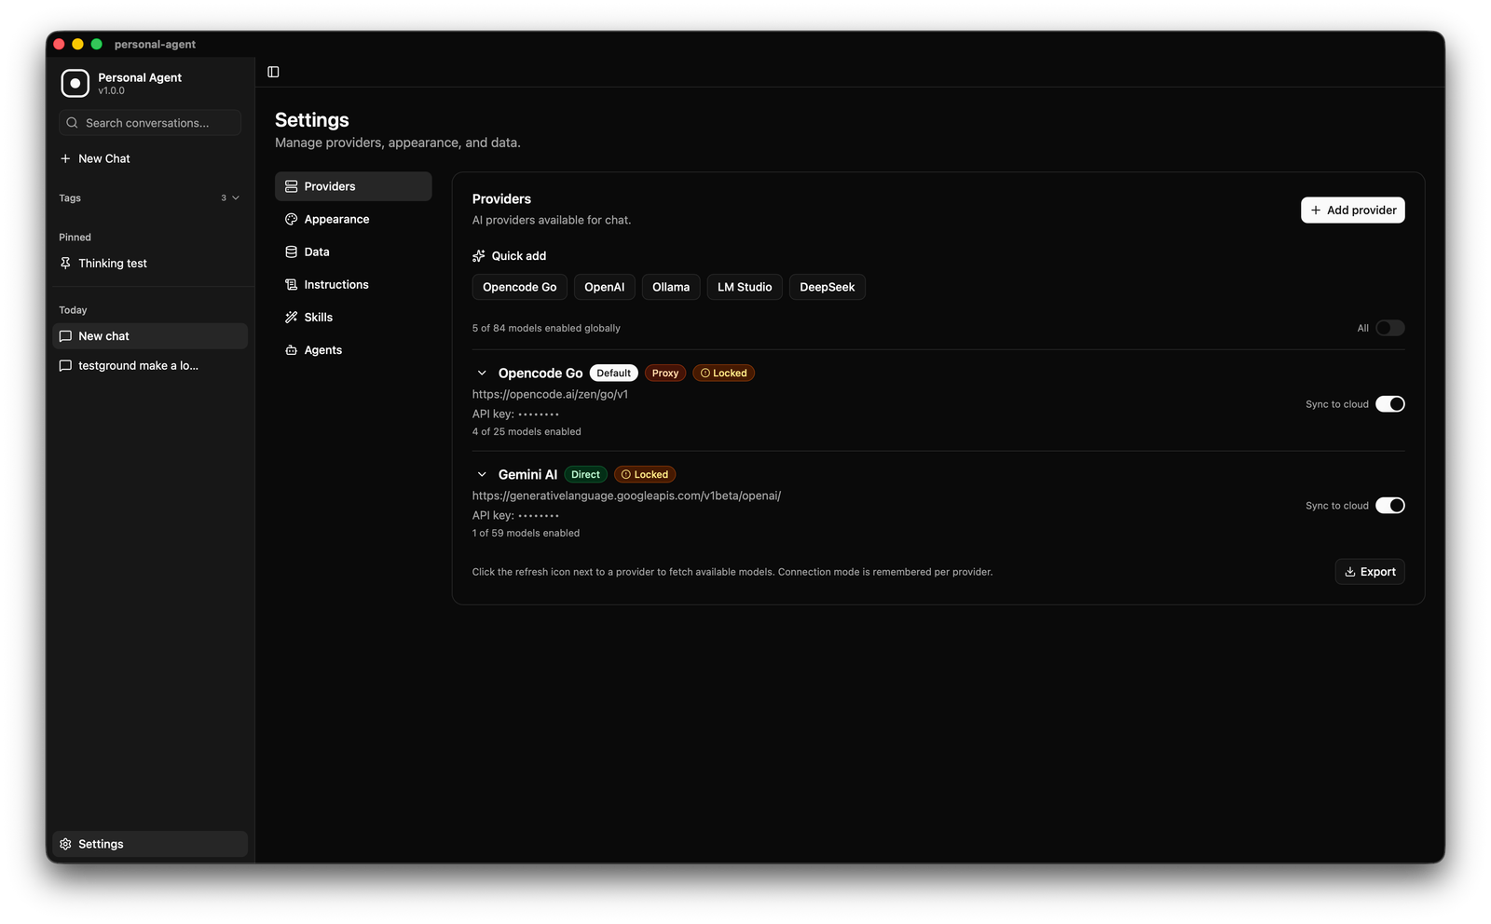The height and width of the screenshot is (924, 1491).
Task: Click '1 of 59 models enabled' text
Action: tap(526, 533)
